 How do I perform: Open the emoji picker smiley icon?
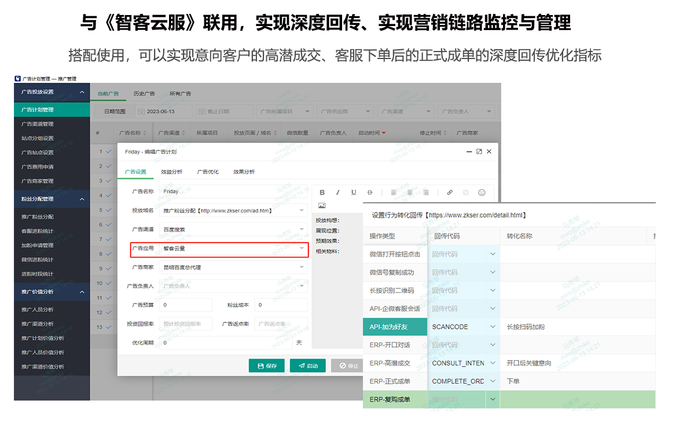tap(482, 193)
